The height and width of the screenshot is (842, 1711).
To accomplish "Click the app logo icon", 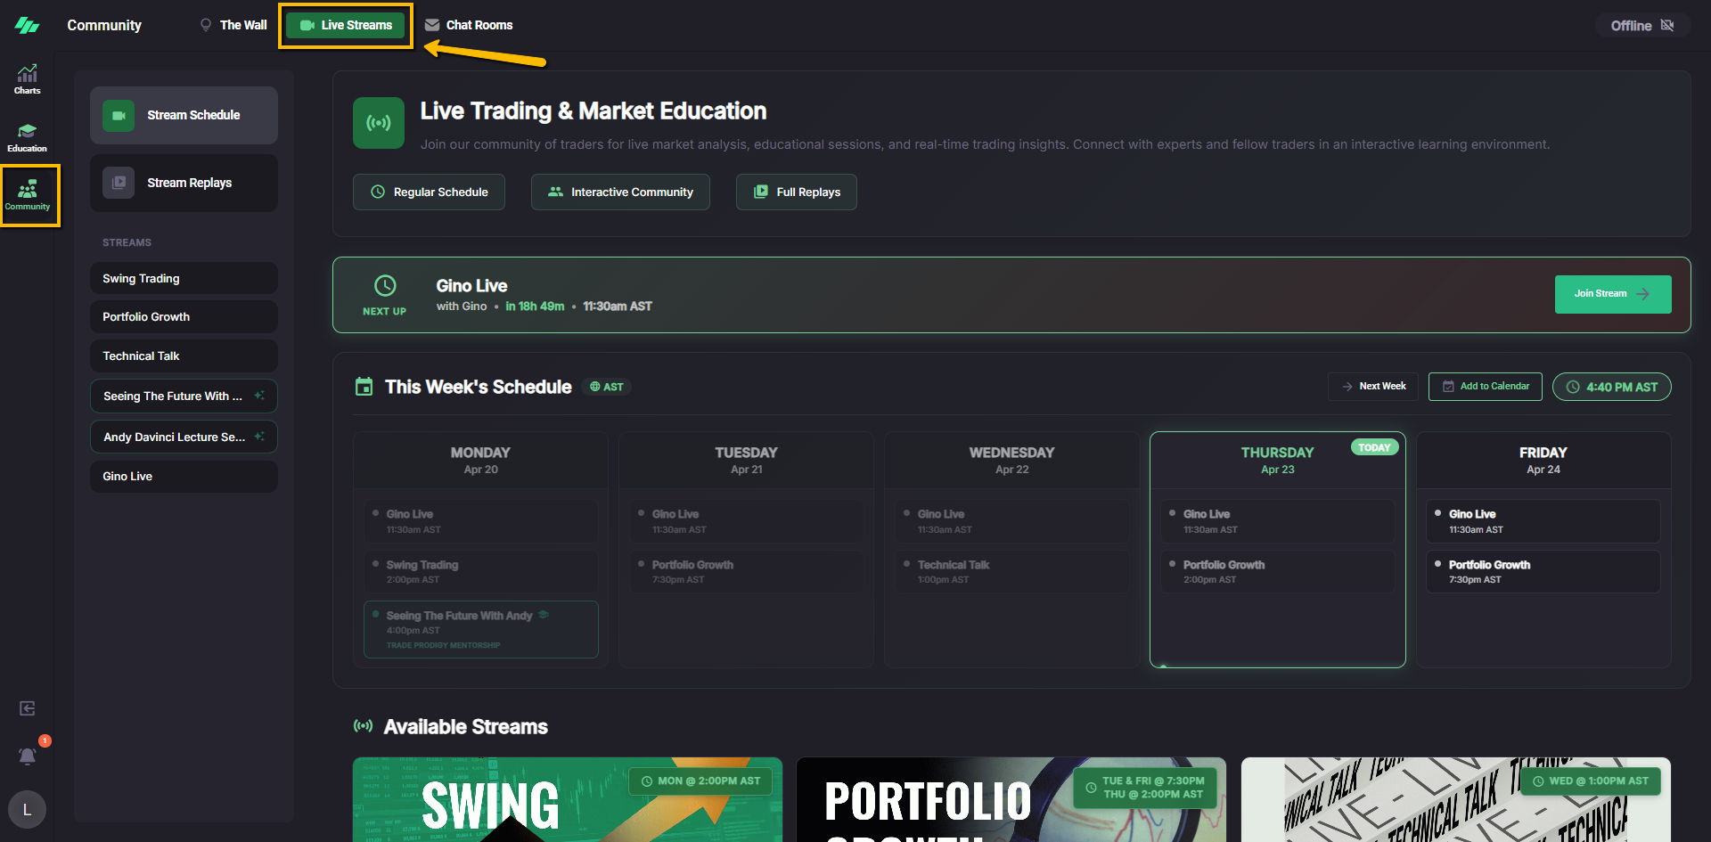I will pyautogui.click(x=27, y=25).
